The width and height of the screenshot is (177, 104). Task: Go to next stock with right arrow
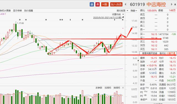[171, 4]
